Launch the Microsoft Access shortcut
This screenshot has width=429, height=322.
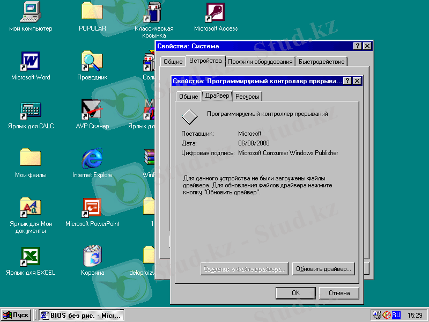coord(216,12)
